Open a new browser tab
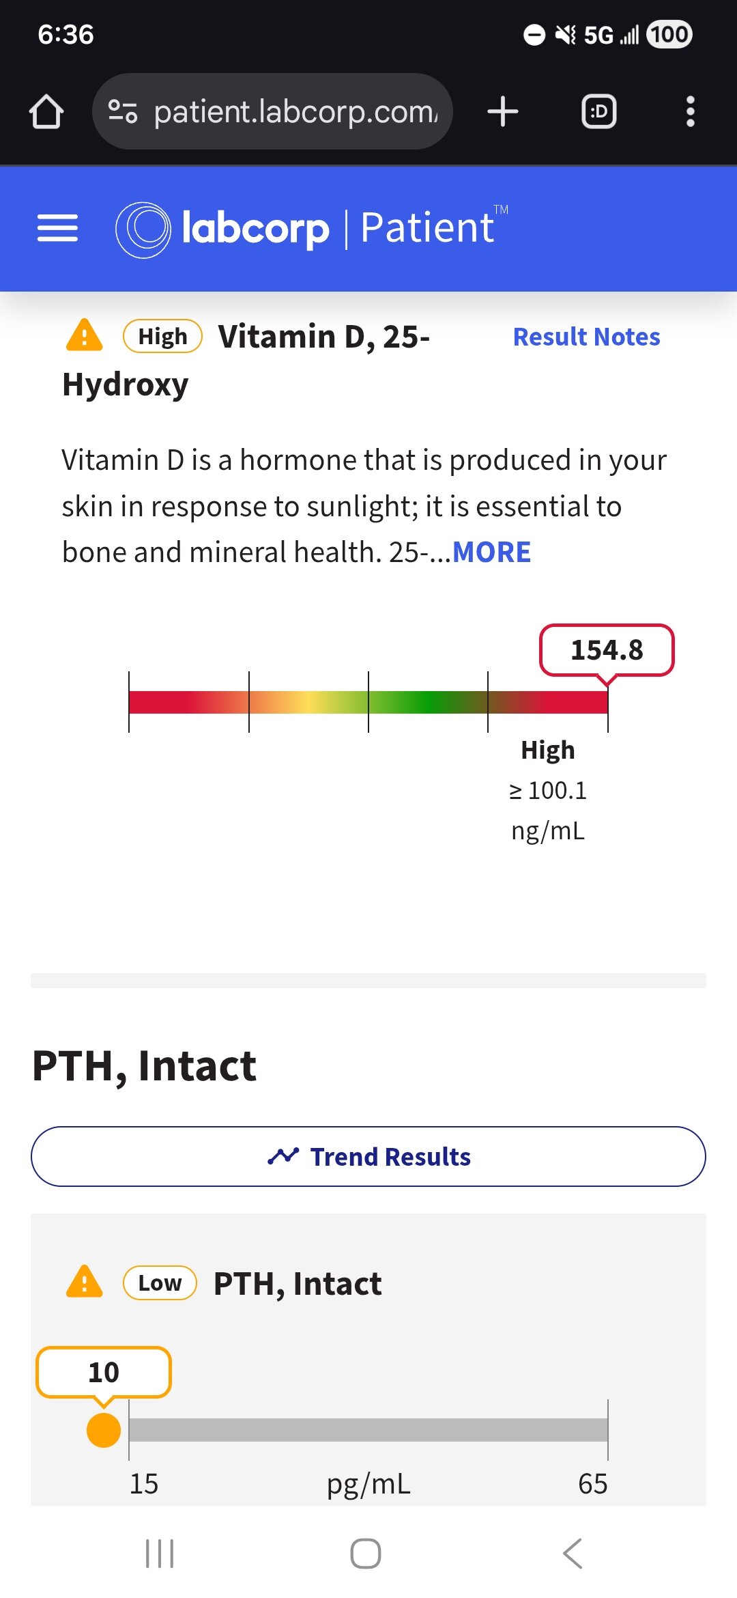The height and width of the screenshot is (1598, 737). (x=503, y=112)
